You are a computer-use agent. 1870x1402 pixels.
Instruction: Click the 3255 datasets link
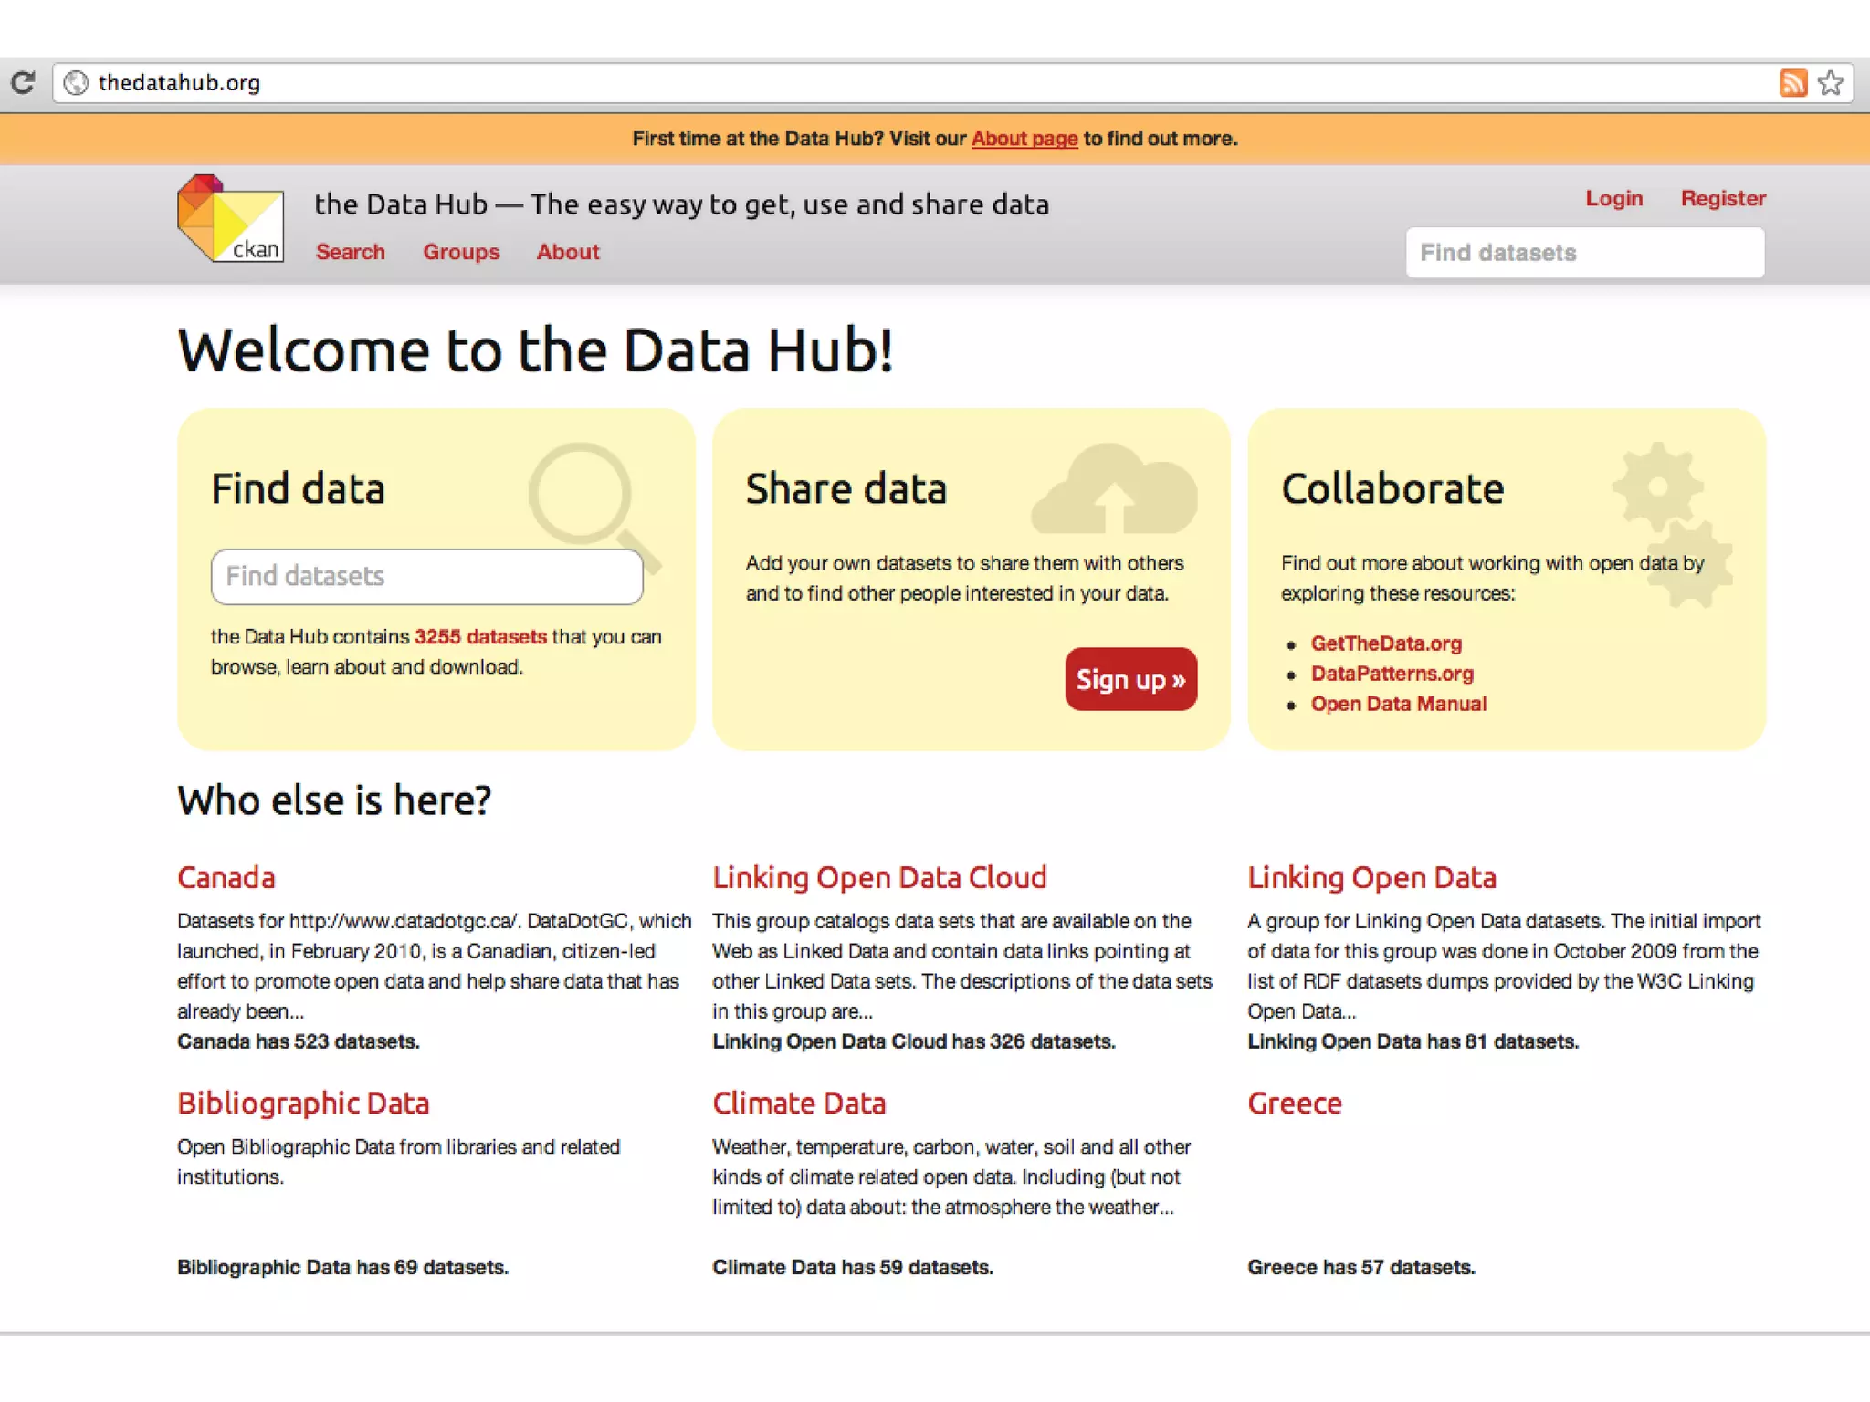coord(480,637)
